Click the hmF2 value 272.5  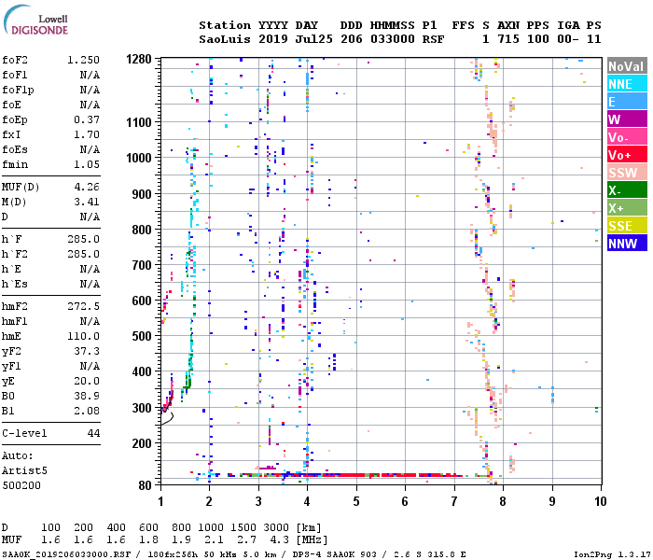click(83, 306)
